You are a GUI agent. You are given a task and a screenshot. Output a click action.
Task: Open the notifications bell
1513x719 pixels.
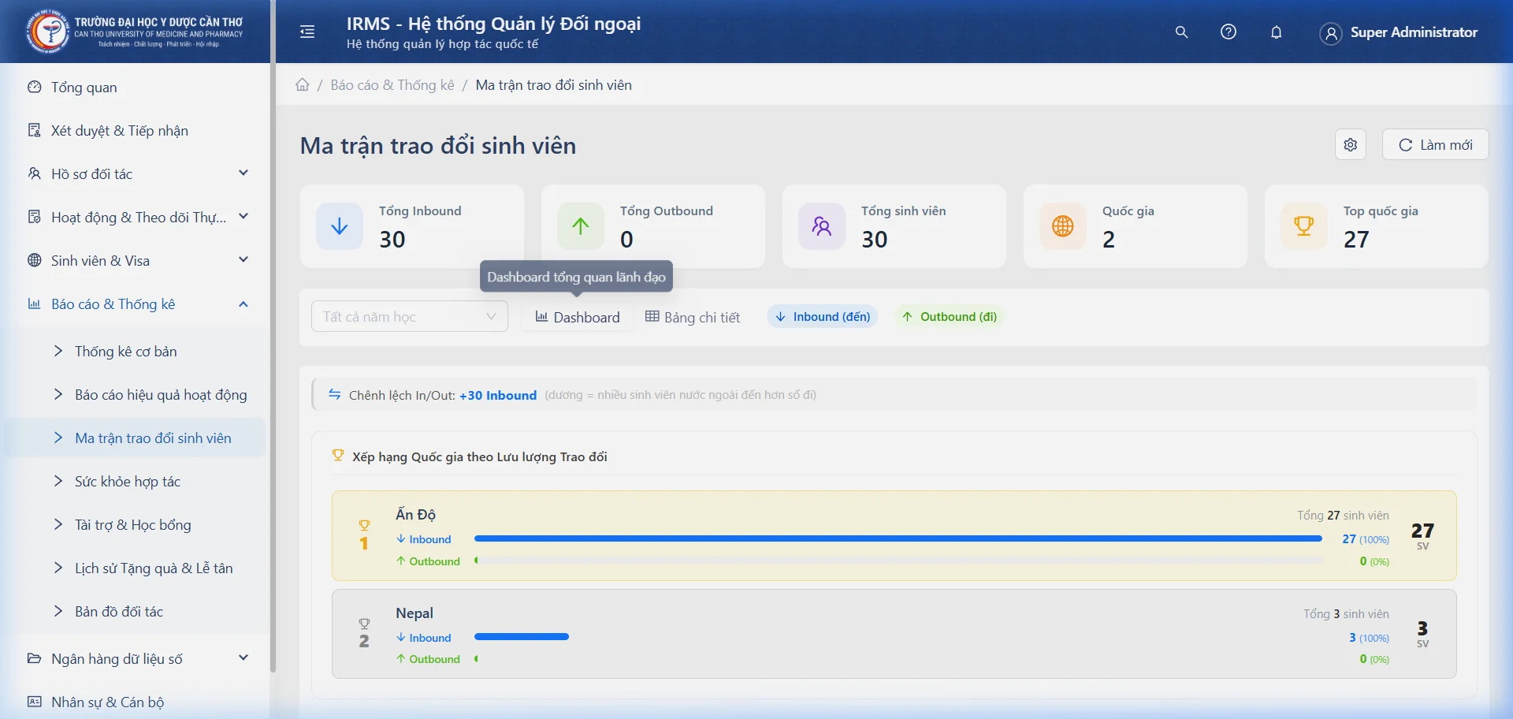1276,32
